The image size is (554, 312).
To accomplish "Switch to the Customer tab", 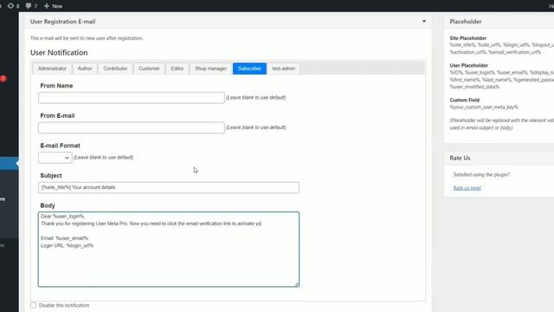I will click(149, 68).
